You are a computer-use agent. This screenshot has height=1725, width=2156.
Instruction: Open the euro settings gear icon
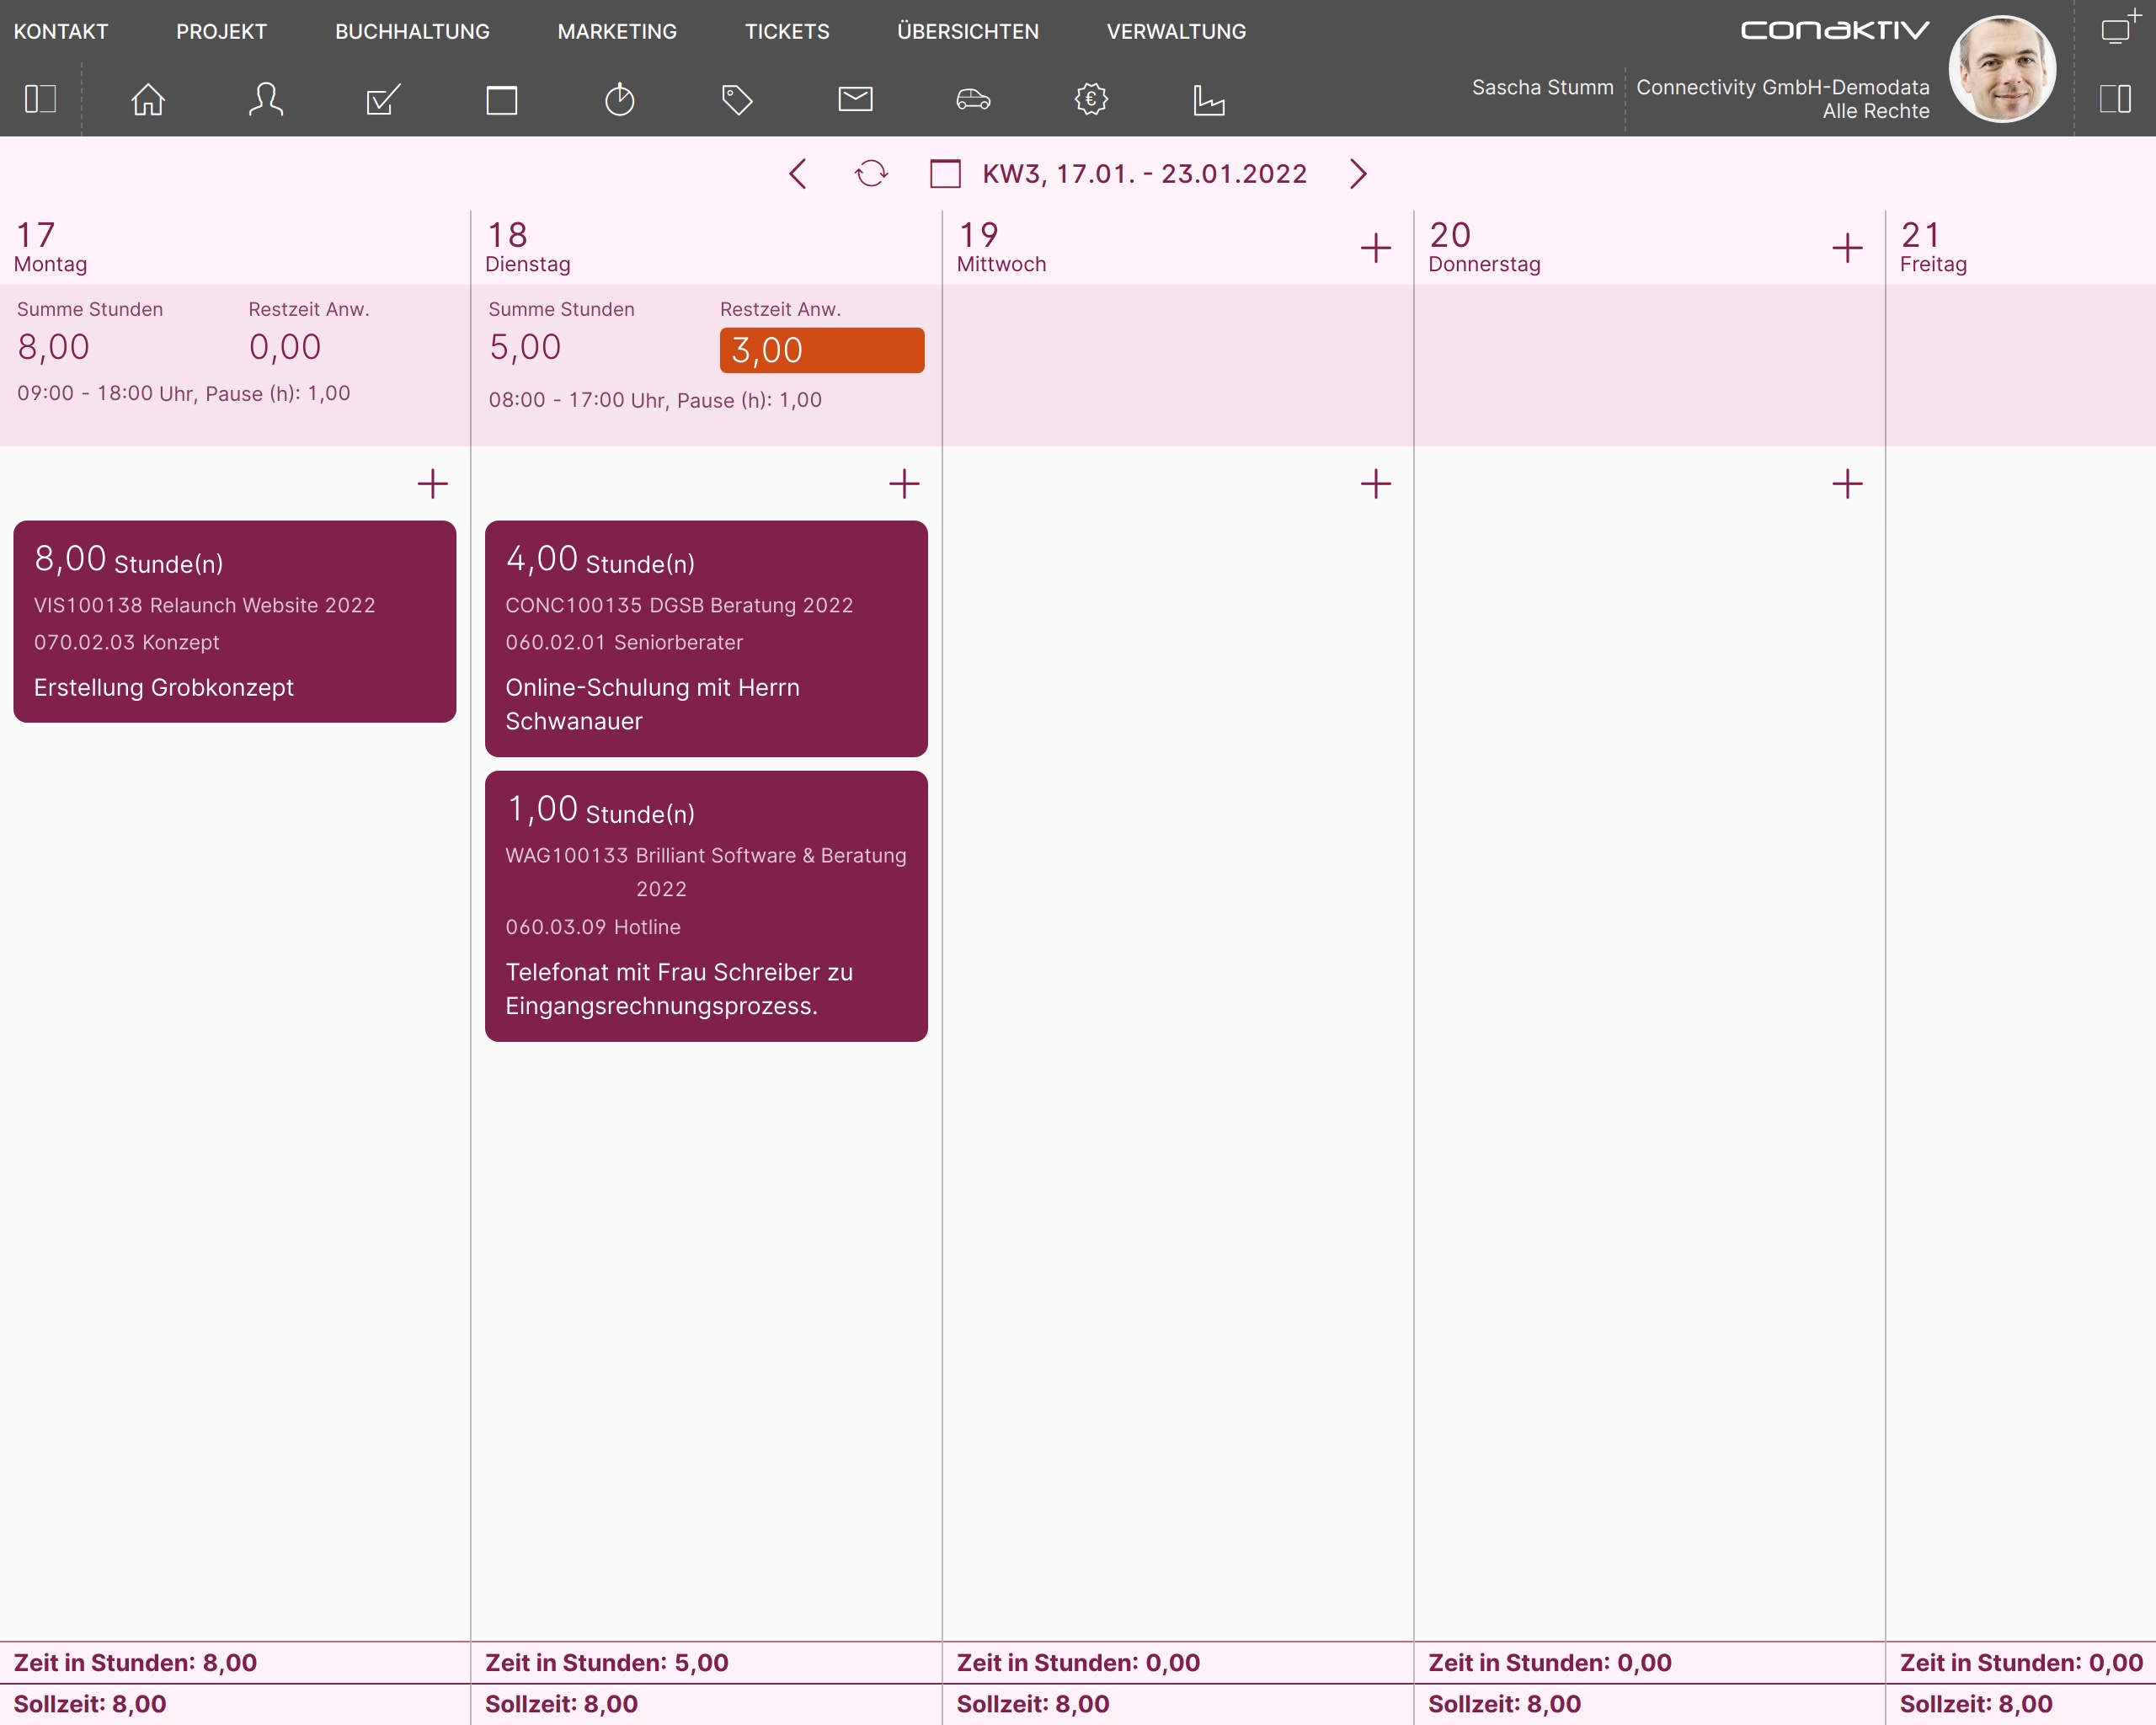pyautogui.click(x=1091, y=99)
